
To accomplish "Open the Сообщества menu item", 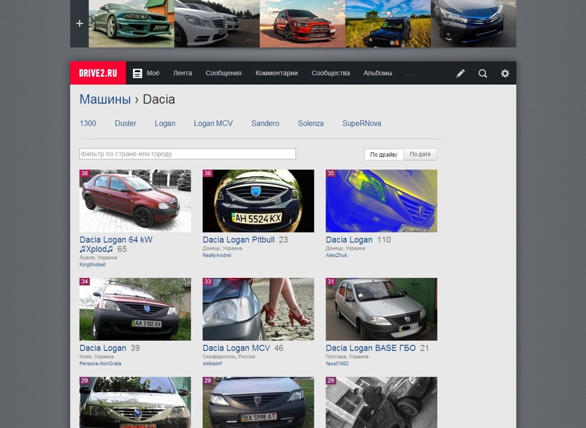I will (x=331, y=73).
